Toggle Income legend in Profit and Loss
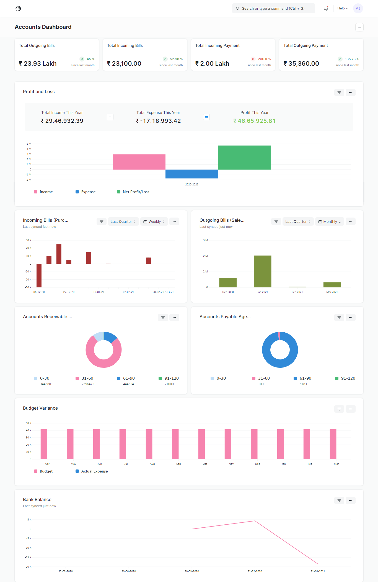Screen dimensions: 378x582 (x=43, y=192)
